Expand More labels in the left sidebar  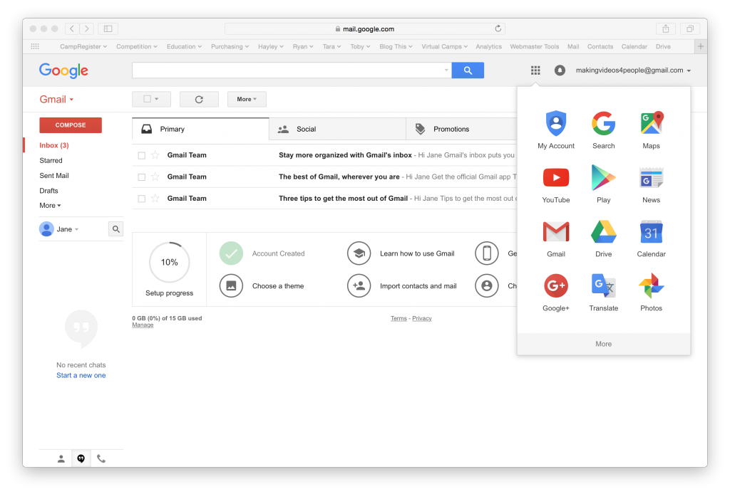pos(50,206)
